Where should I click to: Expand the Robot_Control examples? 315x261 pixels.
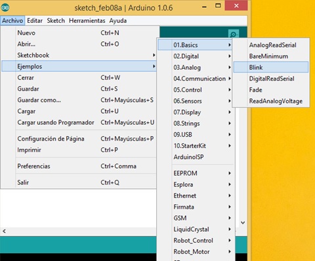click(x=196, y=241)
